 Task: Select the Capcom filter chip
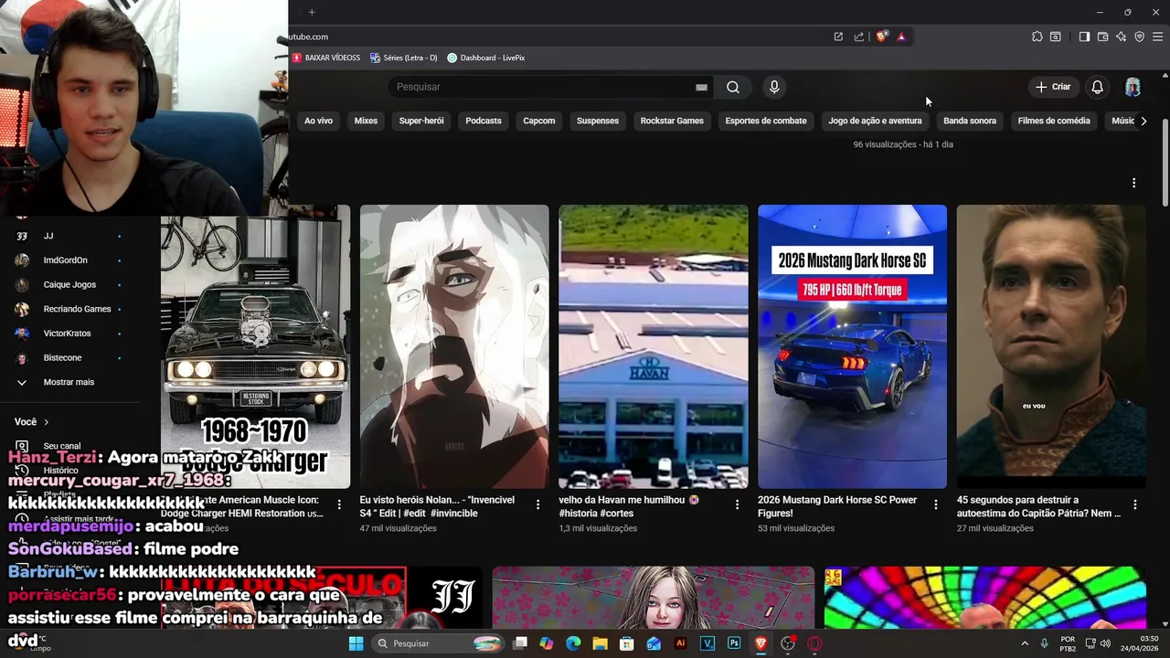[x=539, y=121]
